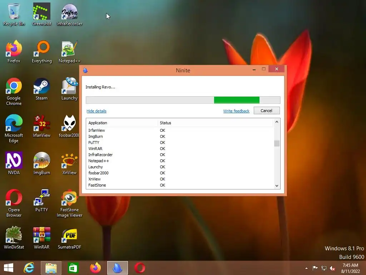Select the WinDirStat desktop shortcut
Viewport: 366px width, 275px height.
(x=14, y=238)
